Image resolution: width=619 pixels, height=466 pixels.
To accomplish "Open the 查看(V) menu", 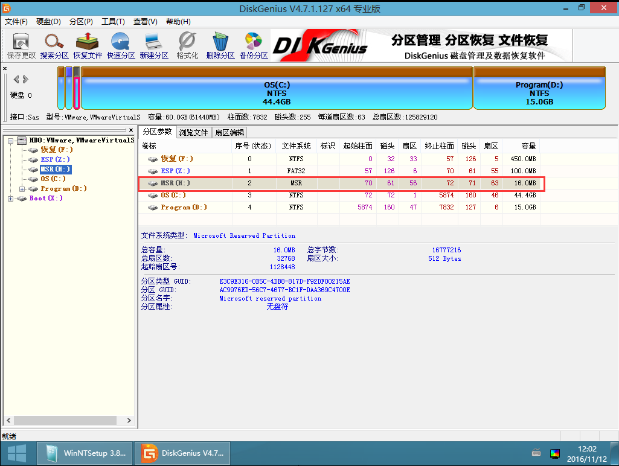I will point(146,22).
